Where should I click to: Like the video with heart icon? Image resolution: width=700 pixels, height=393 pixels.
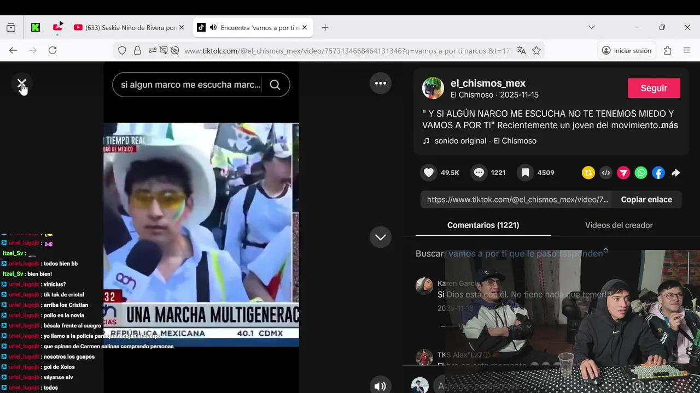point(429,172)
